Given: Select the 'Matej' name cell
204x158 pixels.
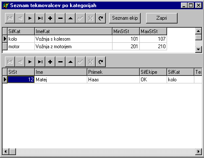Looking at the screenshot, I should point(61,80).
